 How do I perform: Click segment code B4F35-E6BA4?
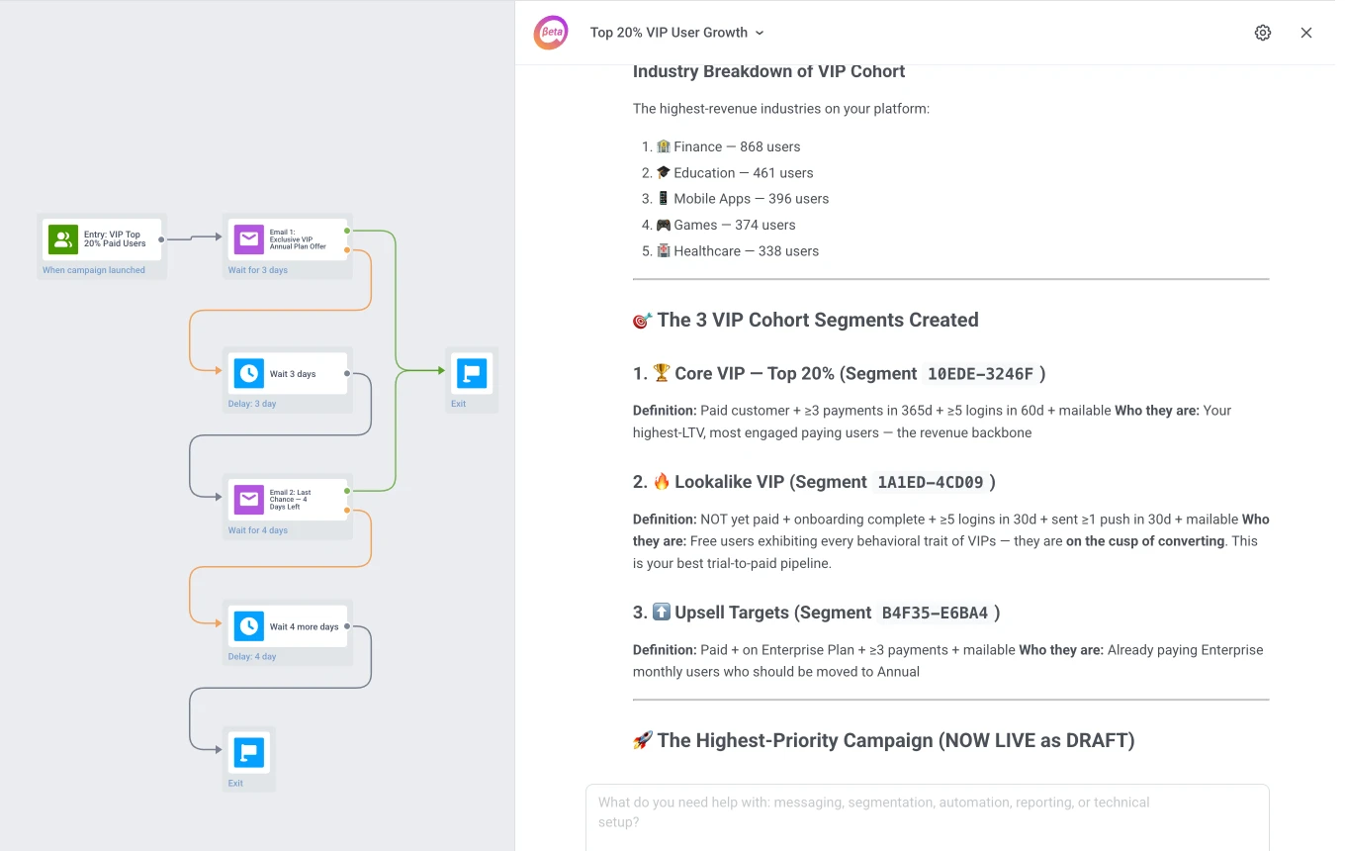936,613
